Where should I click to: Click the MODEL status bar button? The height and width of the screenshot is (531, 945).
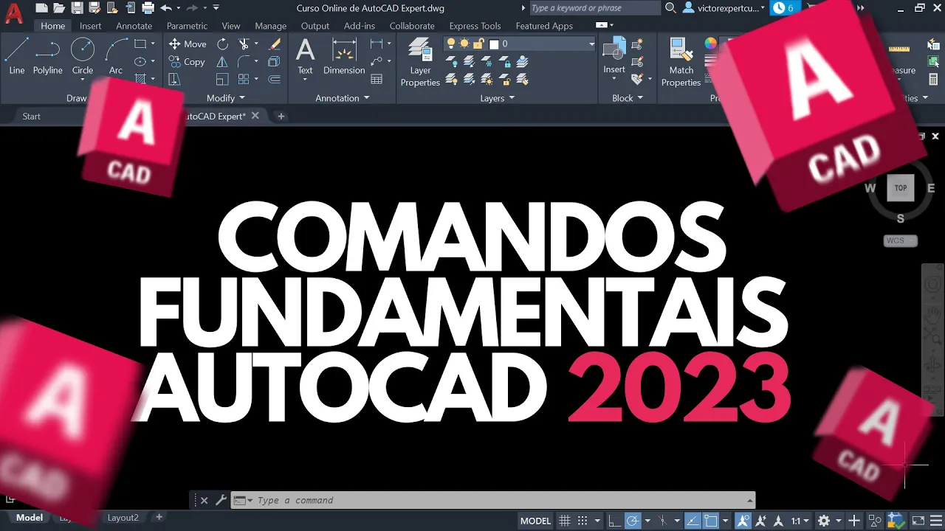535,521
